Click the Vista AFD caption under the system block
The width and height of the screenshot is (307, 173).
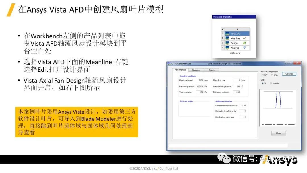click(235, 53)
